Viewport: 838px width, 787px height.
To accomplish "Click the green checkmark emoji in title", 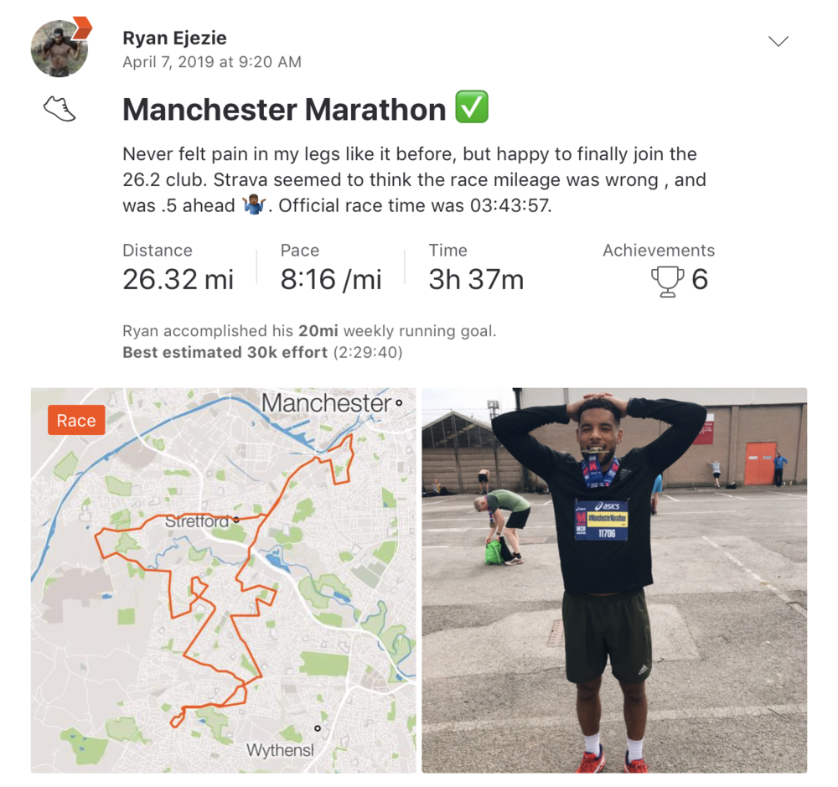I will tap(471, 107).
